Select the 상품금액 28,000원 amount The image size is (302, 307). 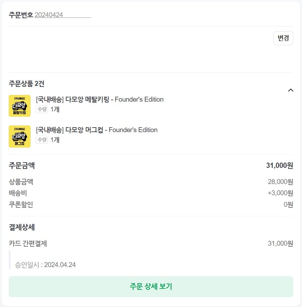pos(280,182)
